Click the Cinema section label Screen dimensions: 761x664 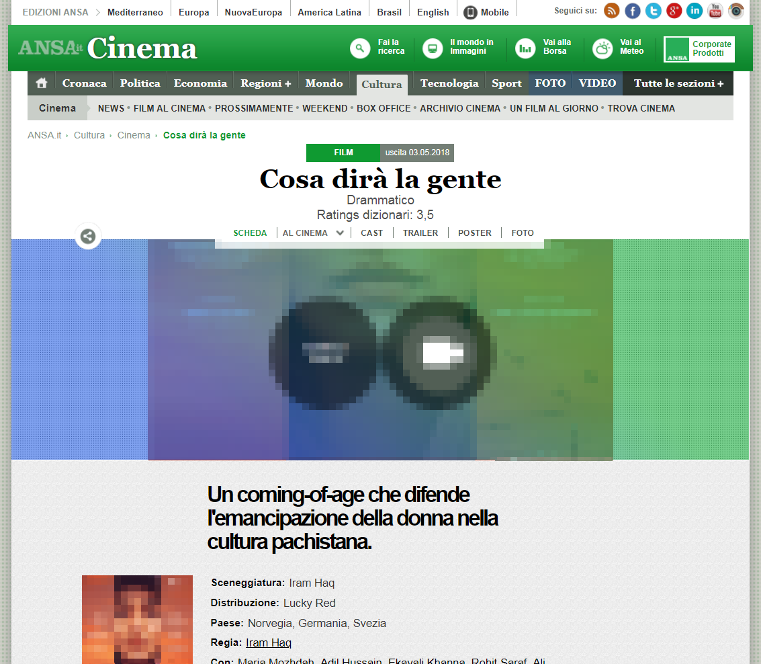coord(57,108)
